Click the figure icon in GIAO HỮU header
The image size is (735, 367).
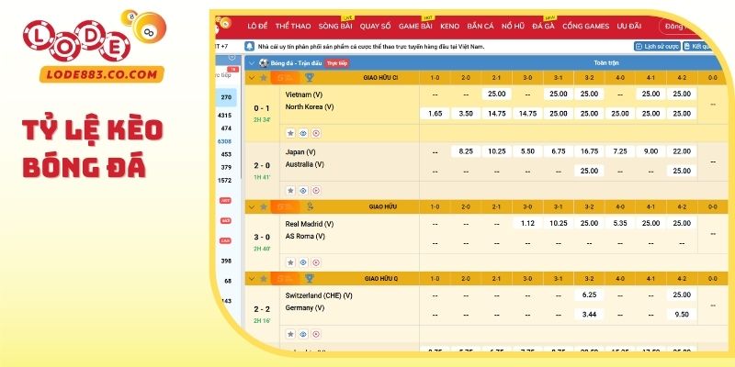tap(310, 206)
